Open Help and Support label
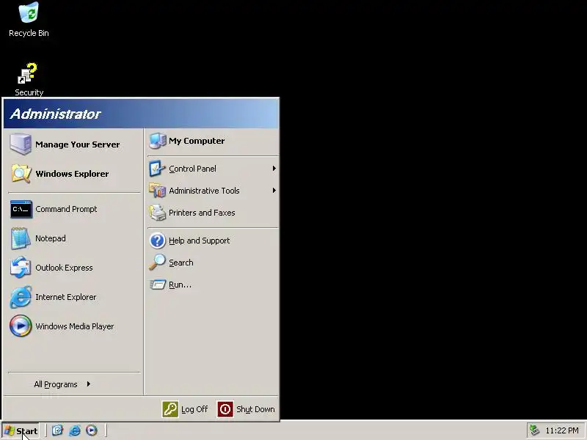Image resolution: width=587 pixels, height=440 pixels. 199,241
